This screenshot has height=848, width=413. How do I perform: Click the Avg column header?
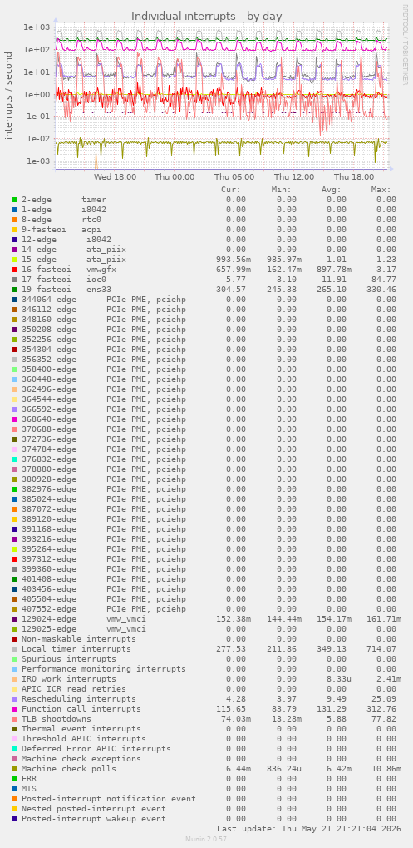click(336, 190)
